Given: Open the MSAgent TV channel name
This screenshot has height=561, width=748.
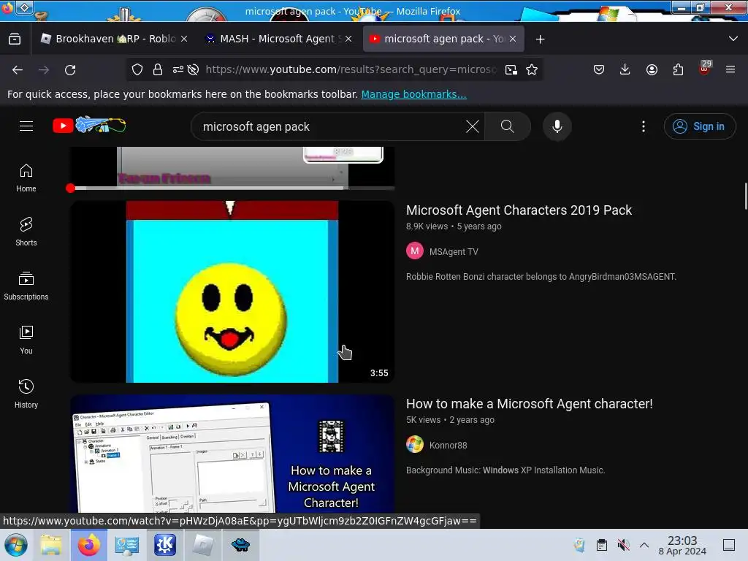Looking at the screenshot, I should (453, 252).
